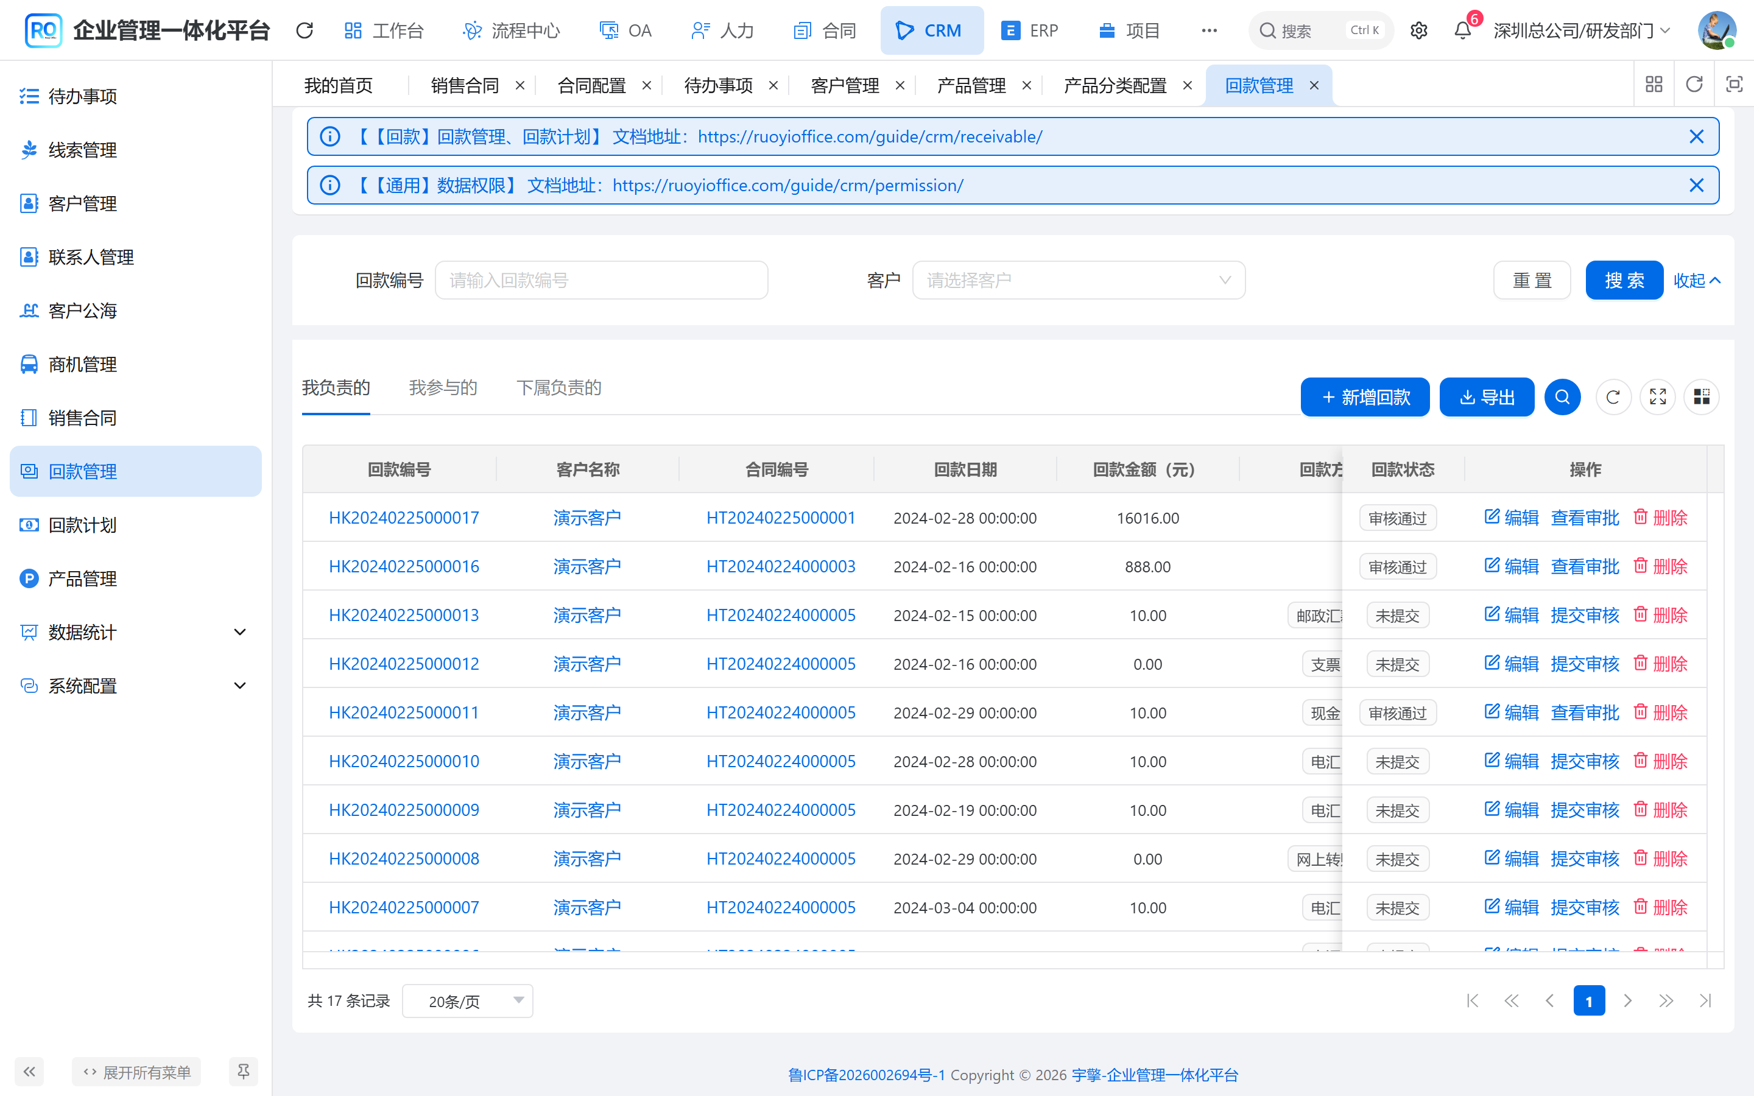Click the round blue search toggle icon
The image size is (1754, 1096).
click(x=1562, y=397)
